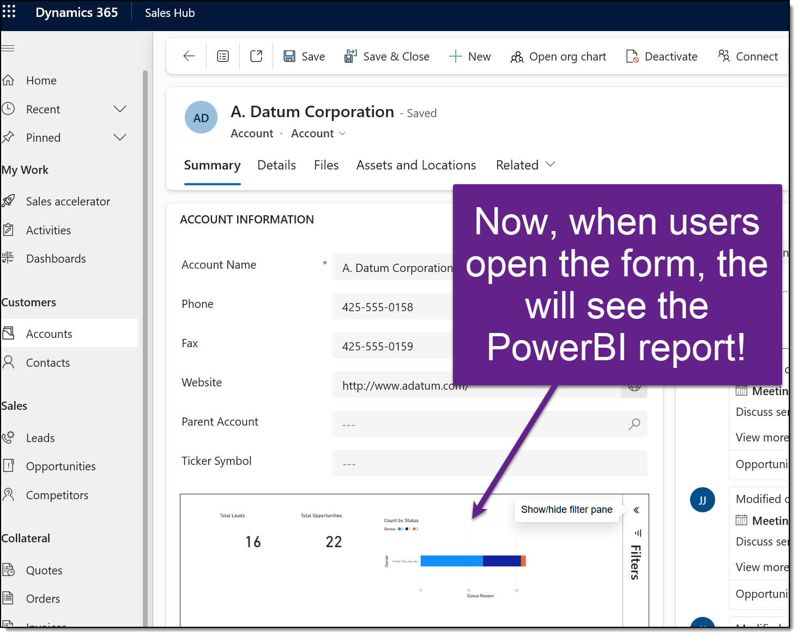Click Open org chart label
Screen dimensions: 798x636
567,57
